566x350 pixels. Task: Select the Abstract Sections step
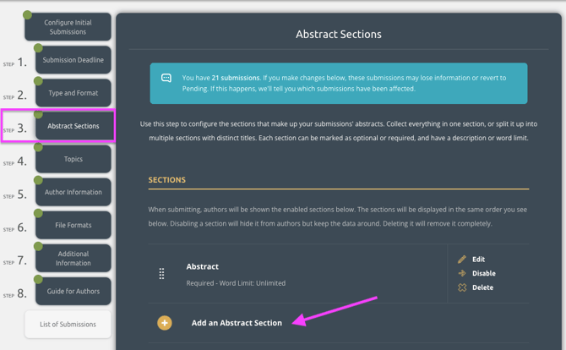73,126
